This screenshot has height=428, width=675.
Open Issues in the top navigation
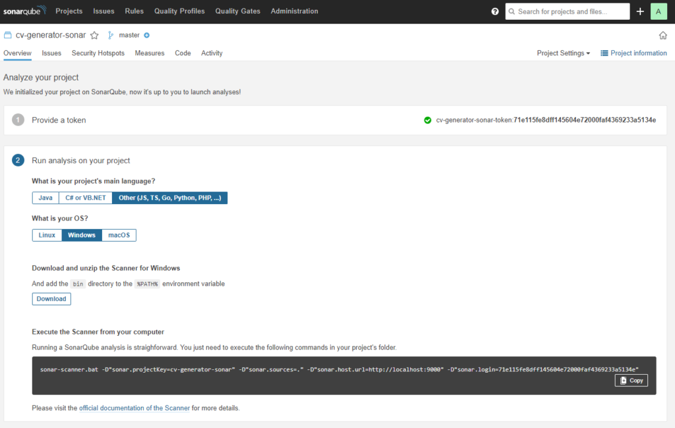(x=103, y=11)
